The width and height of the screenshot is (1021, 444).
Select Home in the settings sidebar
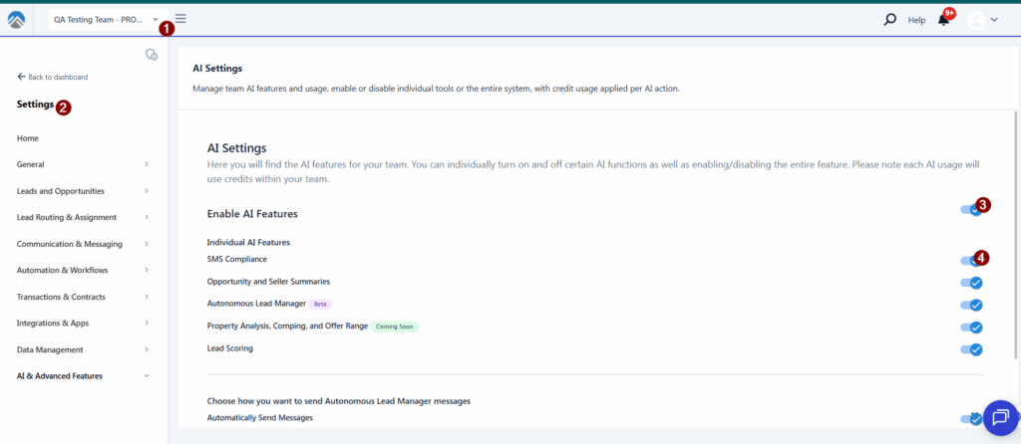28,138
